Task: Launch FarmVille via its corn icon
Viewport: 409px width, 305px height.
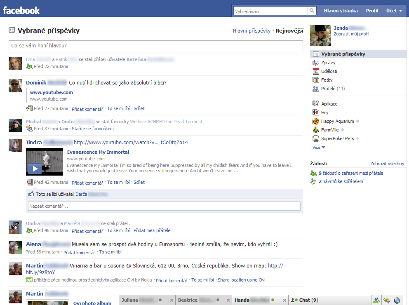Action: [316, 130]
